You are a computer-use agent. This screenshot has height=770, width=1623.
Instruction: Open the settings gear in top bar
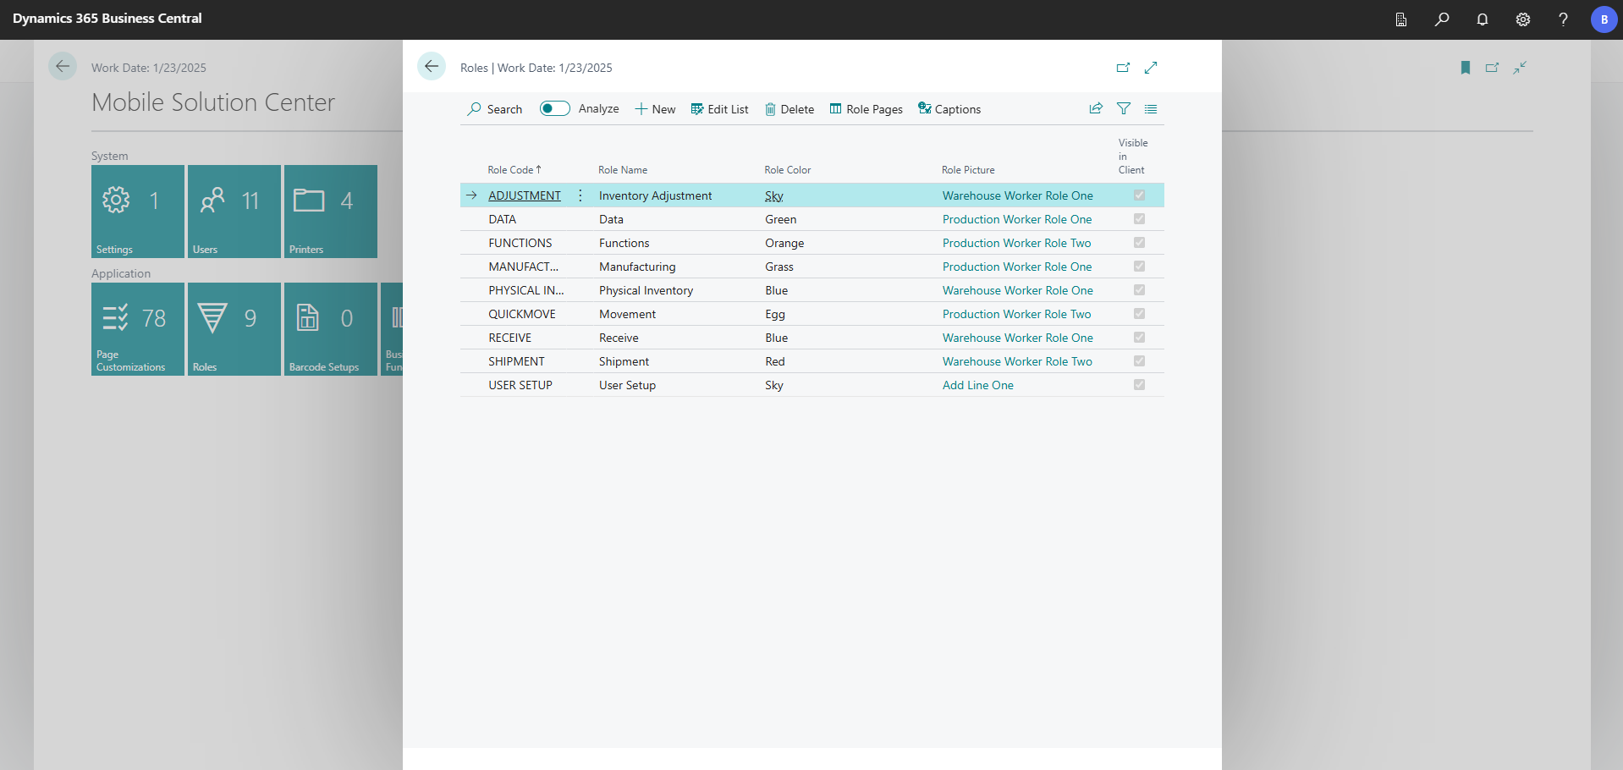point(1523,19)
